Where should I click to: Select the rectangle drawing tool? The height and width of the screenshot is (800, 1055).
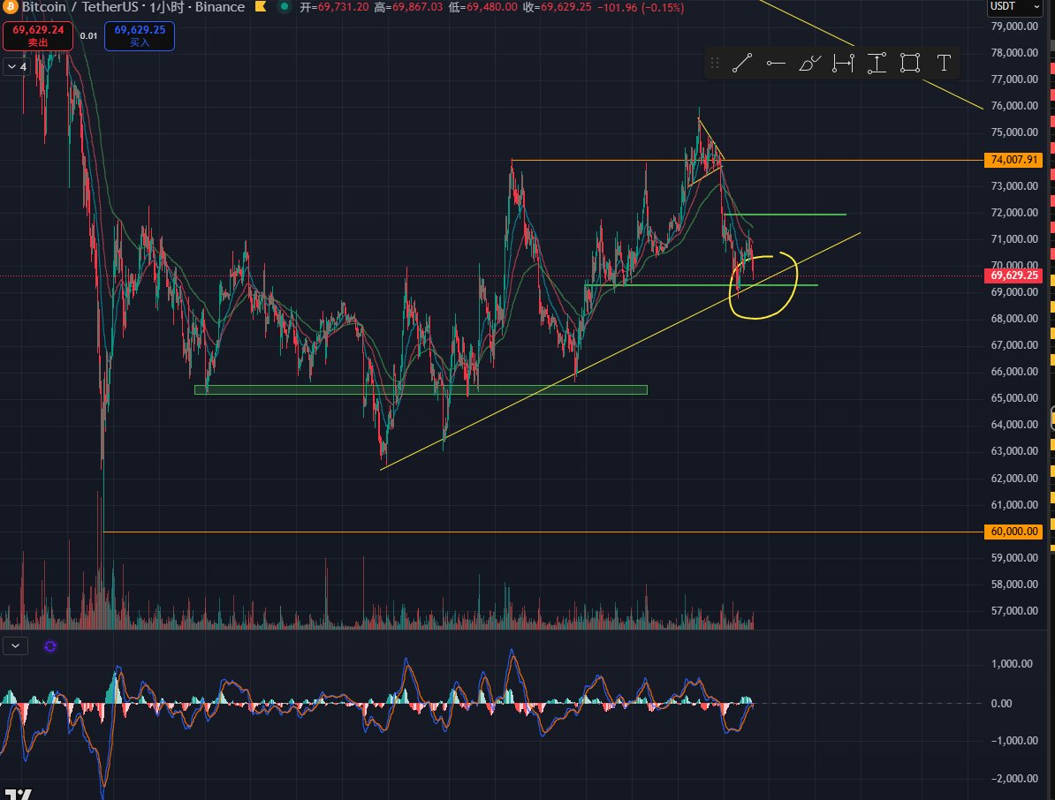click(910, 64)
